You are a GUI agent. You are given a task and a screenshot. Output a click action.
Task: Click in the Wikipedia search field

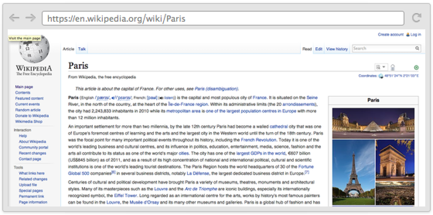383,49
